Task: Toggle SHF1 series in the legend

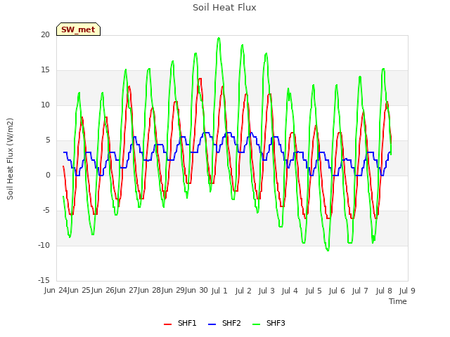Action: point(180,323)
